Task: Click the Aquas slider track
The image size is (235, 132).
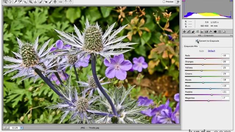Action: [x=207, y=82]
